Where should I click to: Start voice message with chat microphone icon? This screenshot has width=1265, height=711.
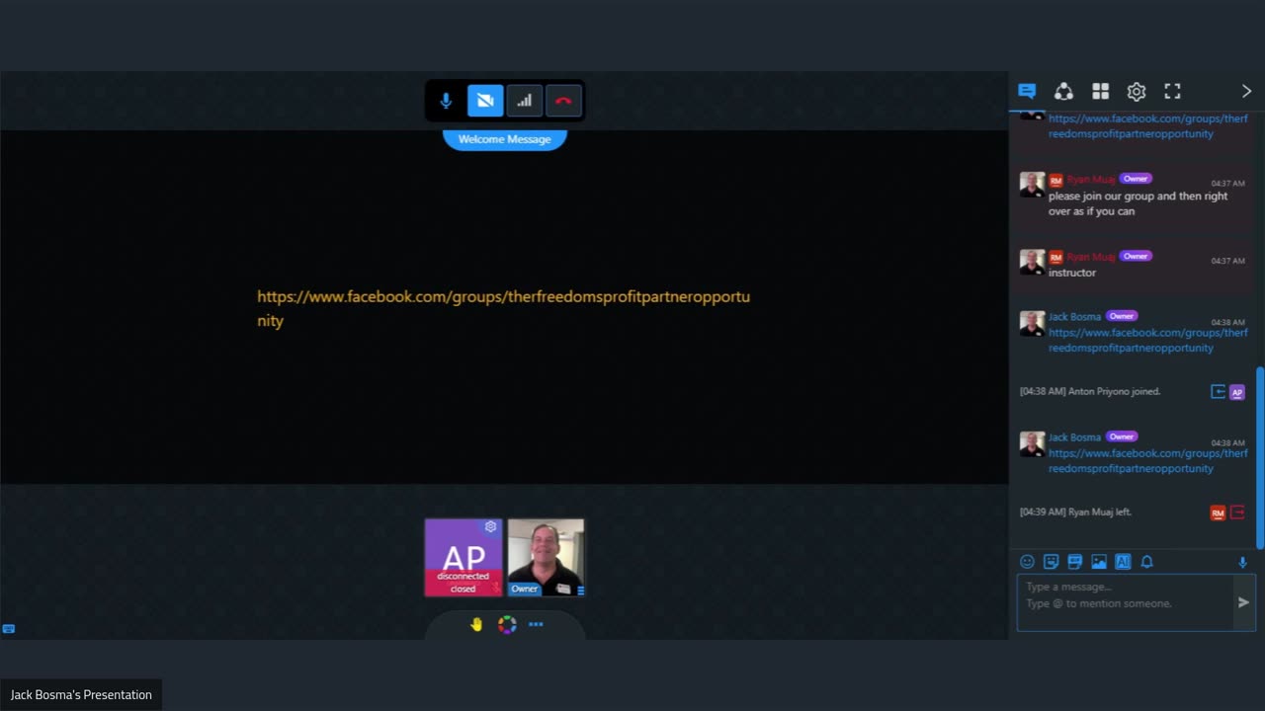click(1243, 562)
